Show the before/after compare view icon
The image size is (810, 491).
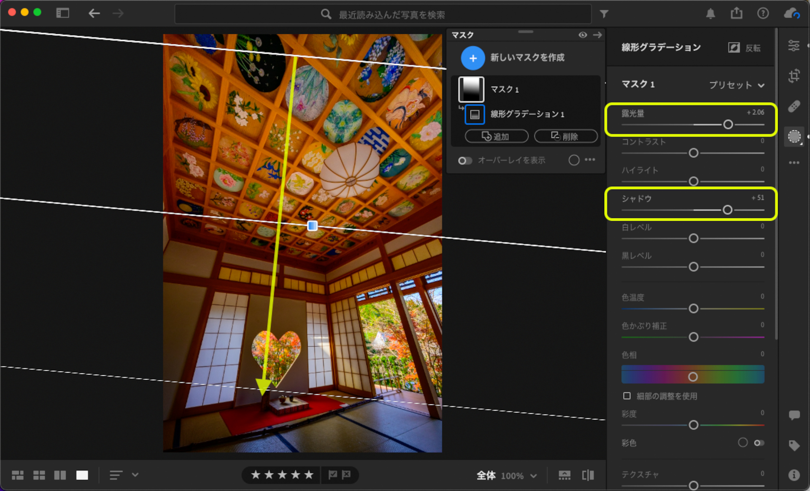(x=588, y=475)
